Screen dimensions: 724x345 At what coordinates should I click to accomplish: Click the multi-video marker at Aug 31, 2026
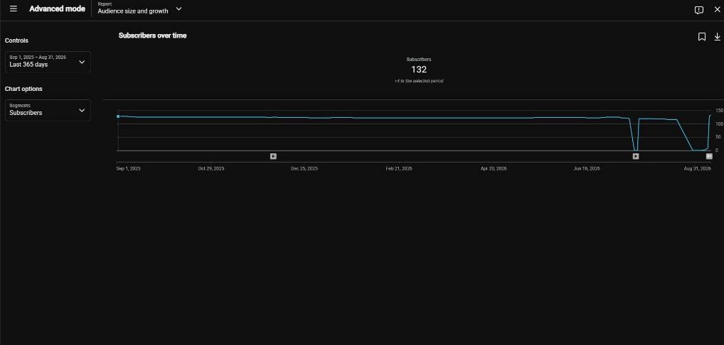click(709, 156)
